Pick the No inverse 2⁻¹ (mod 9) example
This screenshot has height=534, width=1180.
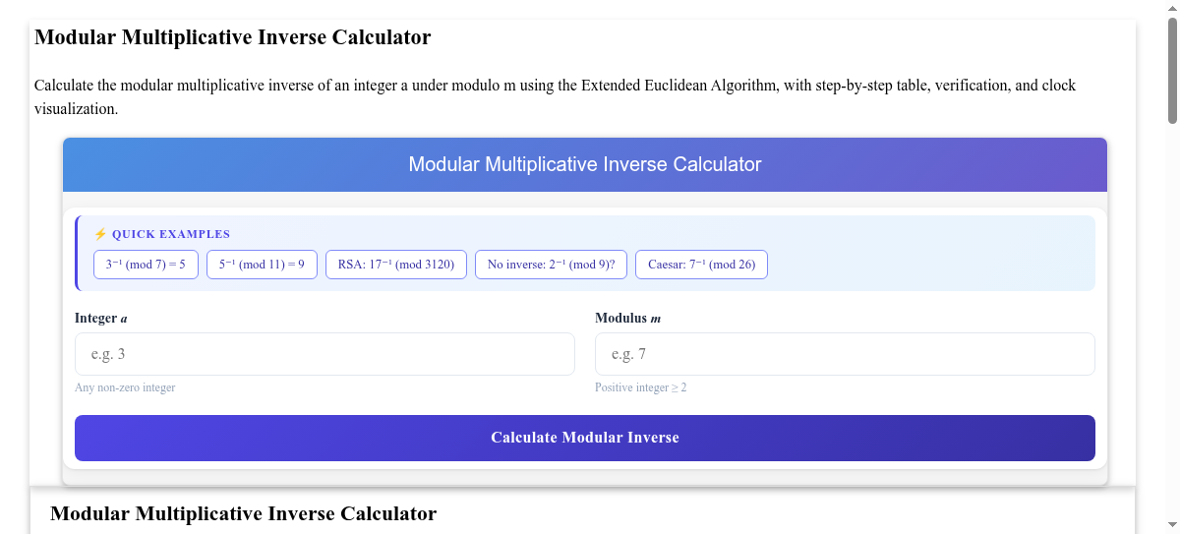click(551, 265)
